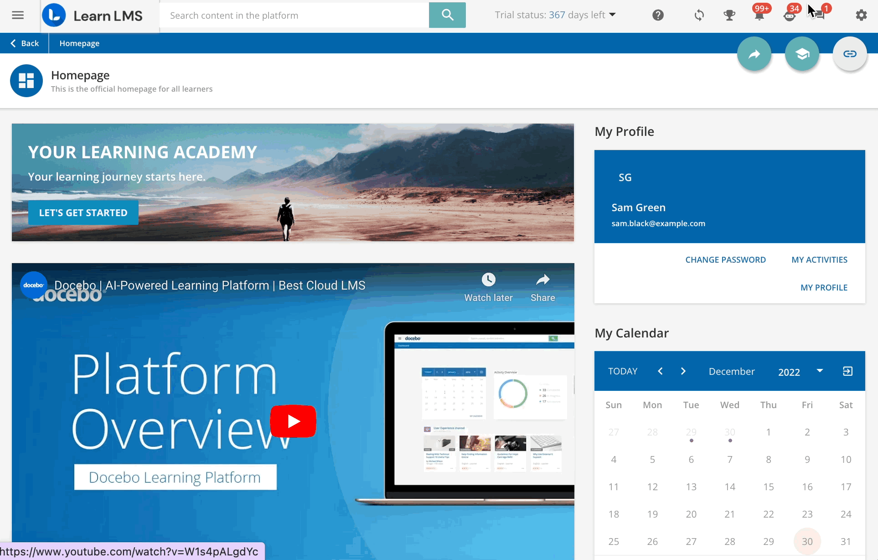Select November 30 with event dot
Image resolution: width=878 pixels, height=560 pixels.
click(730, 433)
